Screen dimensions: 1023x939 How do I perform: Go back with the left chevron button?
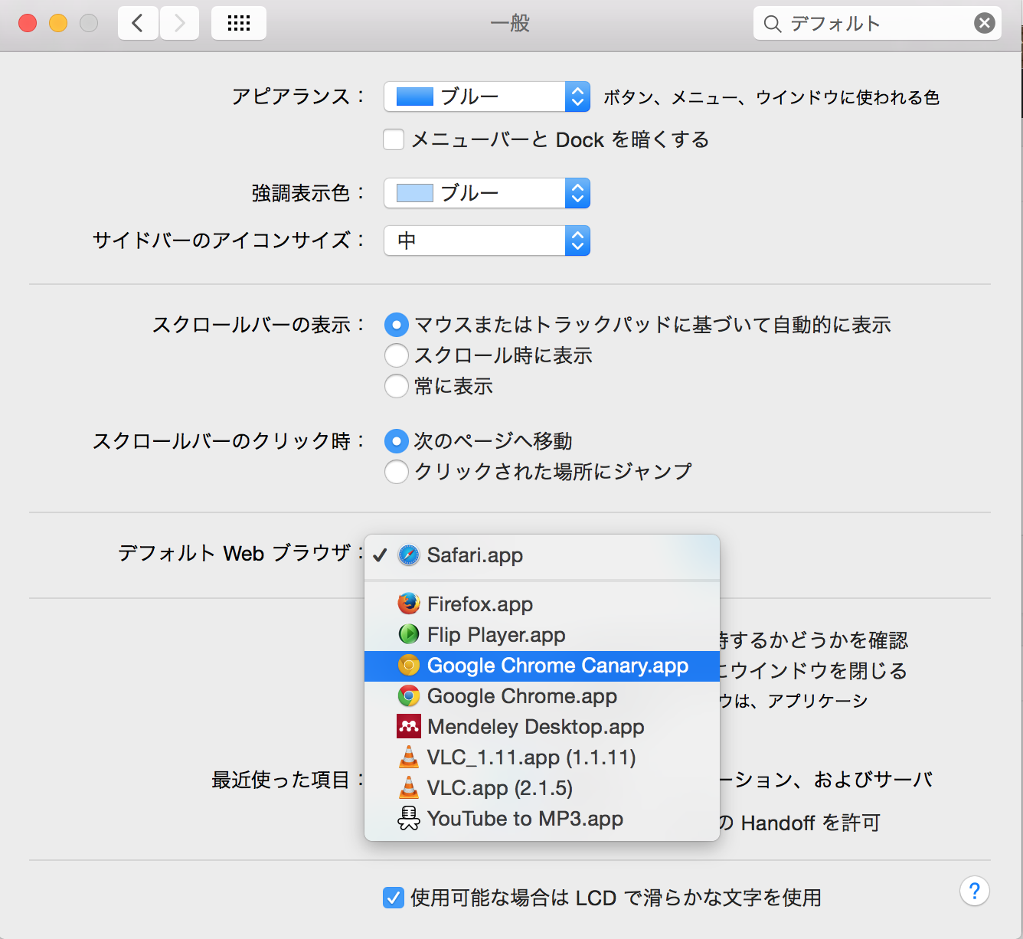[138, 23]
